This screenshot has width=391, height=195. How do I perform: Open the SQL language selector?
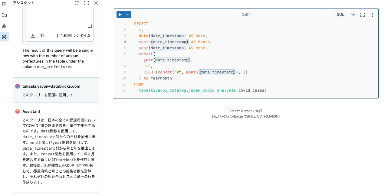pos(340,14)
